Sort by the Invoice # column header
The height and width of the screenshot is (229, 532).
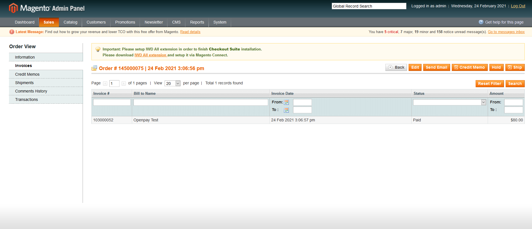point(102,94)
